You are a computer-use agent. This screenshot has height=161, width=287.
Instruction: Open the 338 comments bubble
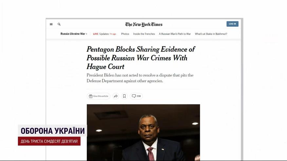pos(136,96)
